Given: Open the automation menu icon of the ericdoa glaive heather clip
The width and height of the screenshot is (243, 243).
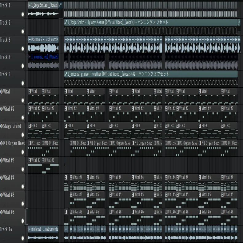Looking at the screenshot, I should click(x=66, y=74).
